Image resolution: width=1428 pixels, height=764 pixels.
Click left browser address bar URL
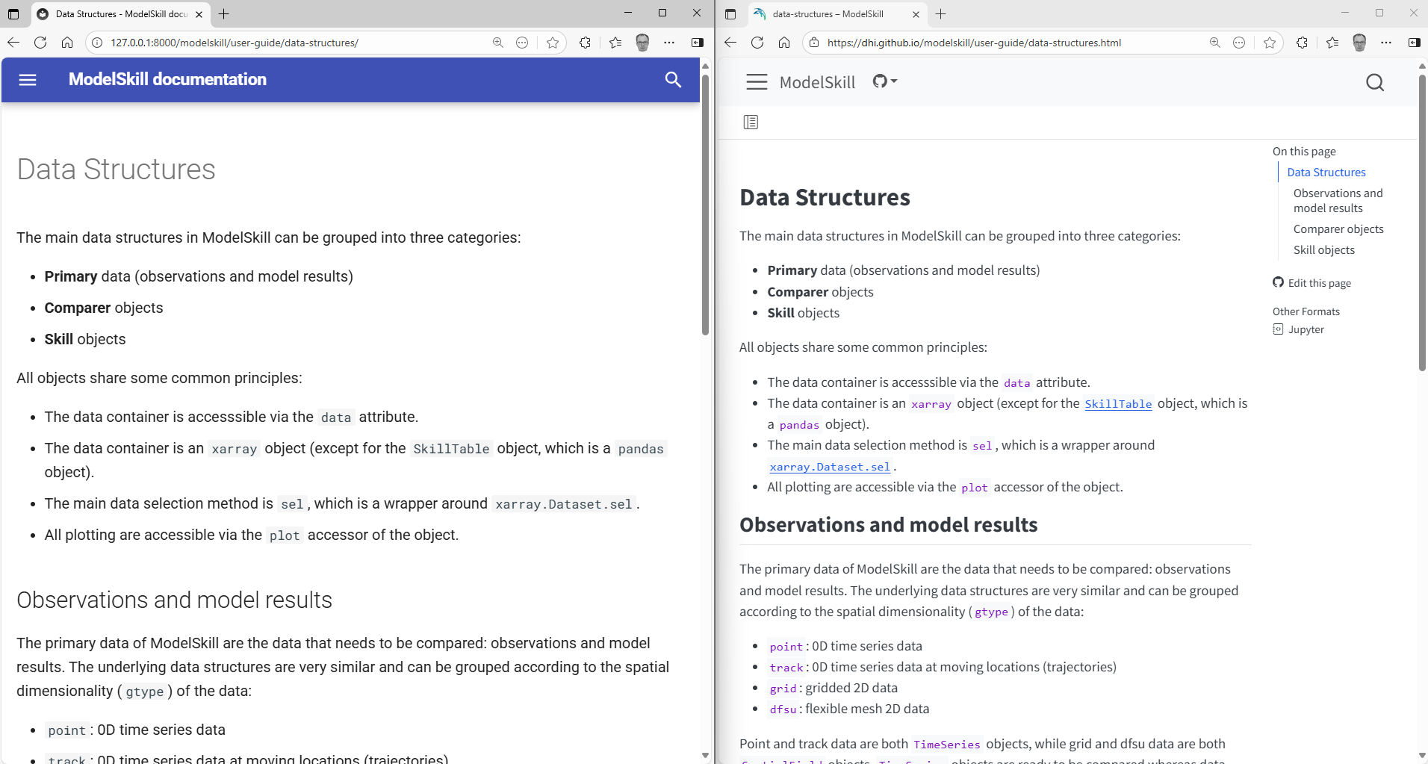[x=235, y=43]
